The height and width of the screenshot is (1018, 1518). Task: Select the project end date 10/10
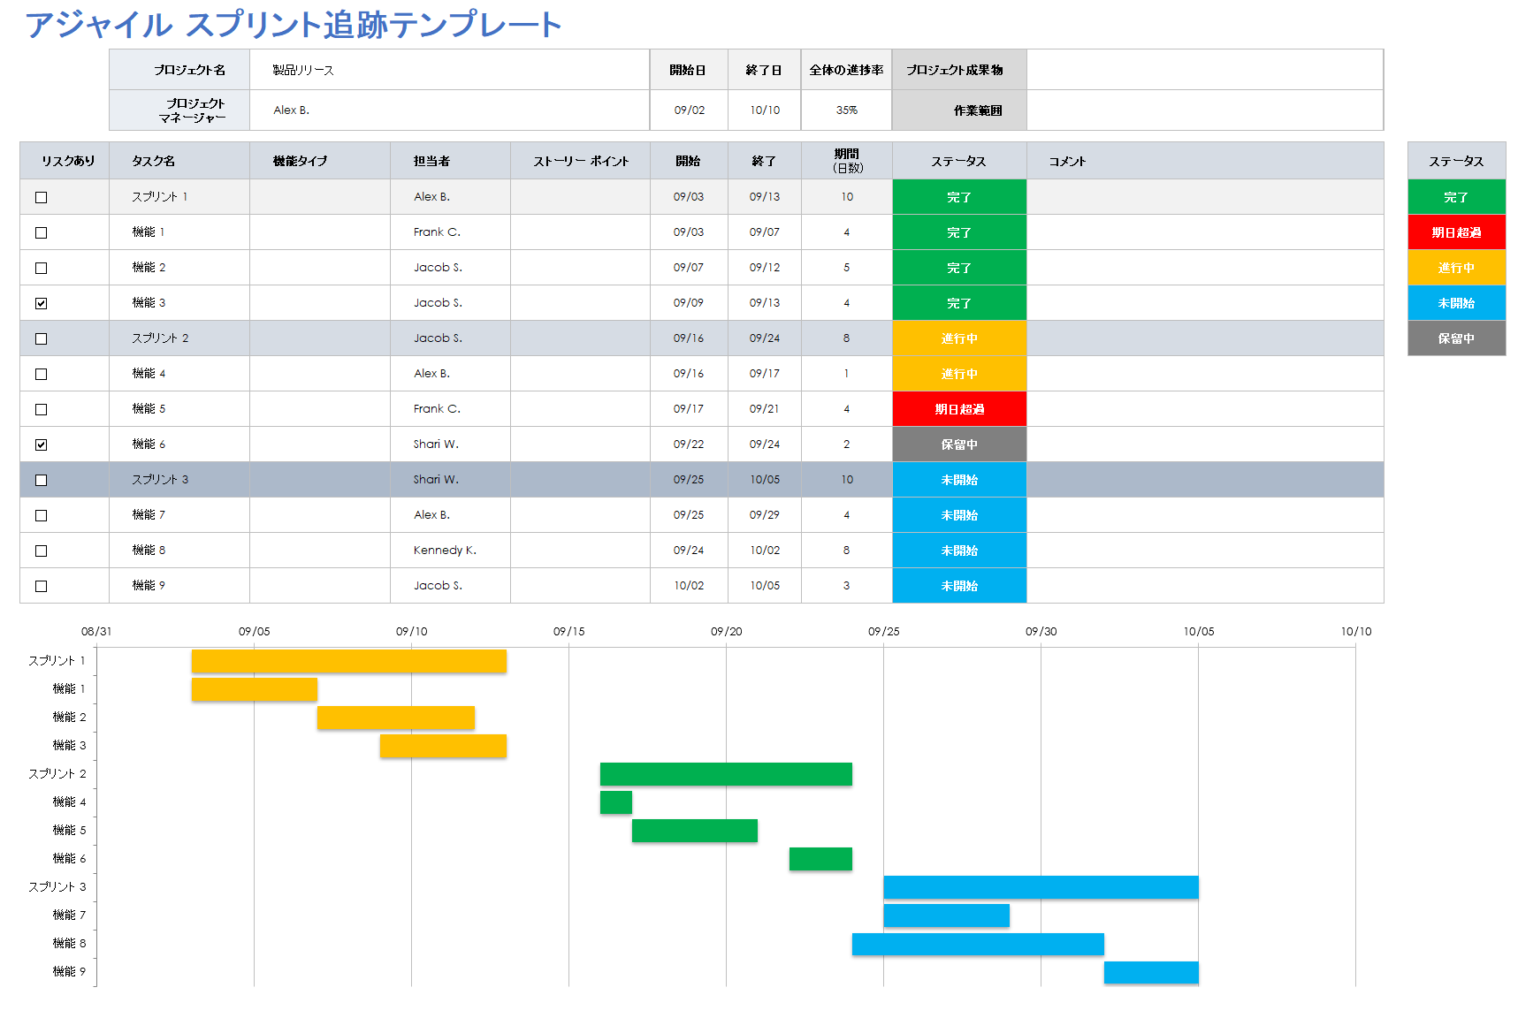pos(765,110)
